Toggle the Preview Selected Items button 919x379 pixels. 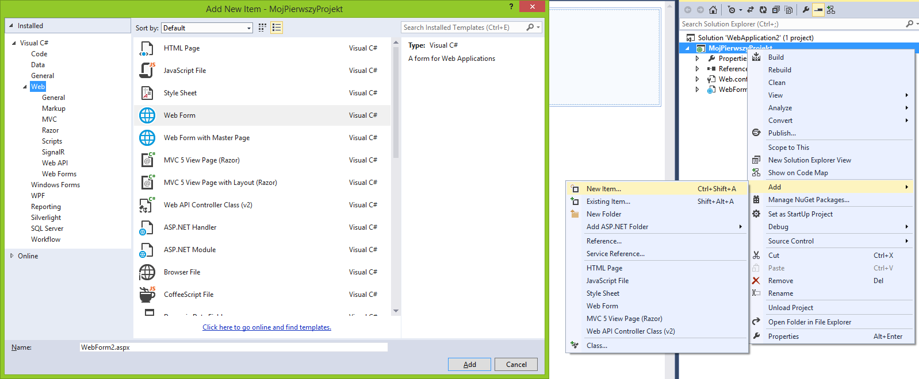click(818, 10)
